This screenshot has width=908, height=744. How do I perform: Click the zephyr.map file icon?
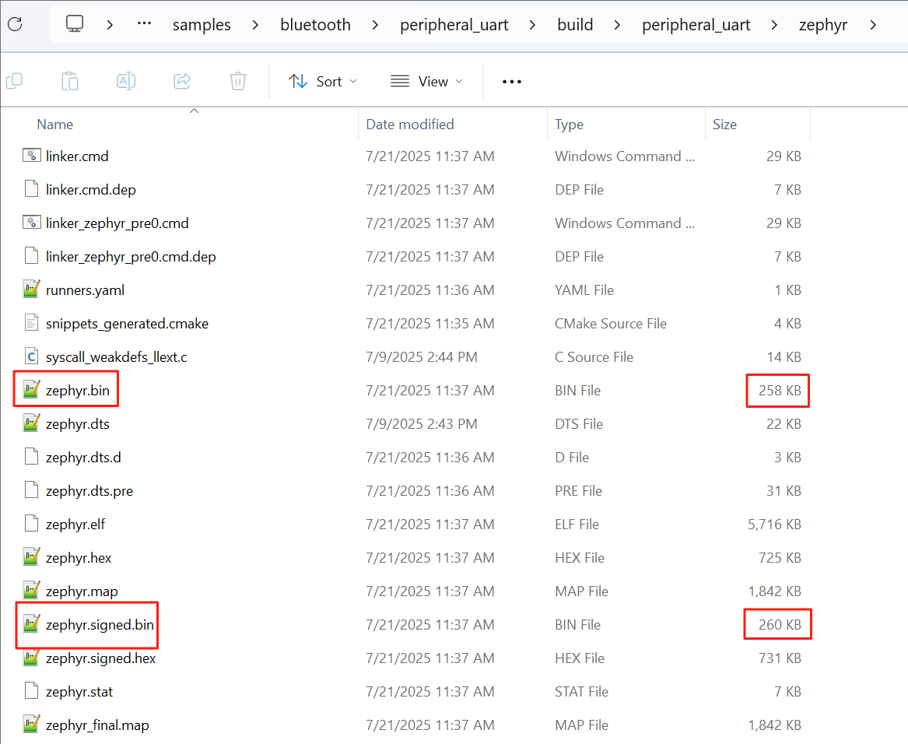[x=32, y=591]
